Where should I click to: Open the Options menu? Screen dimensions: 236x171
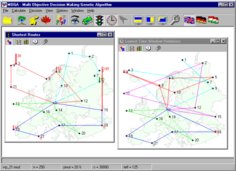(x=62, y=11)
